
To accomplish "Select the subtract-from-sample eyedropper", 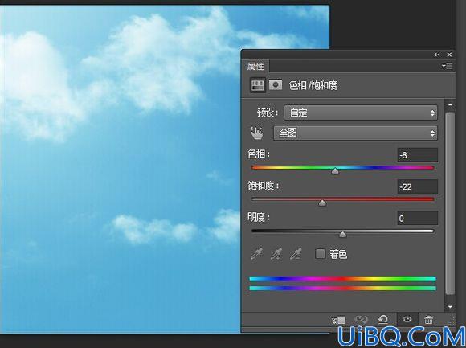I will [x=296, y=254].
